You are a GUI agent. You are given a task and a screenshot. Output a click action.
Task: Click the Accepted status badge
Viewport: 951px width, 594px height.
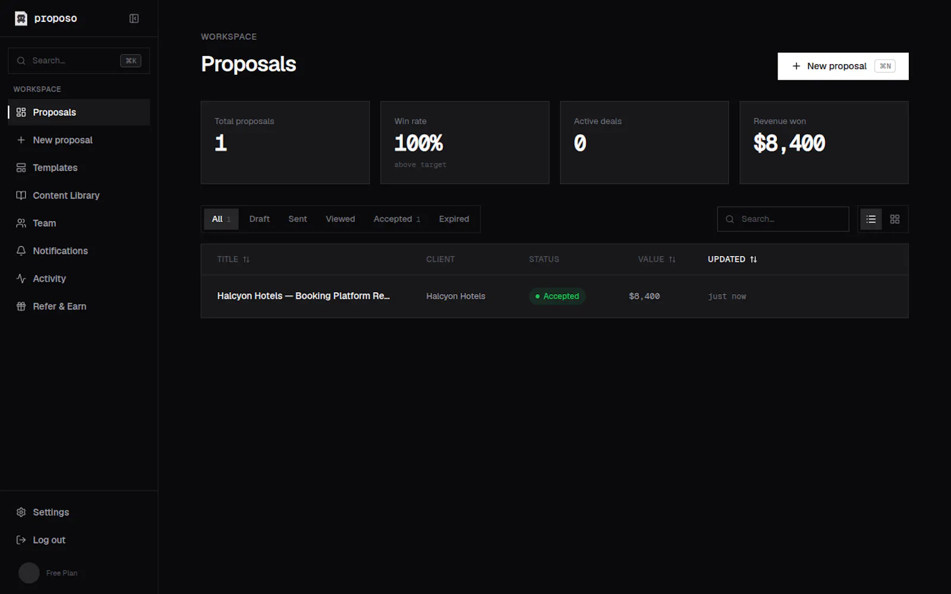point(557,296)
